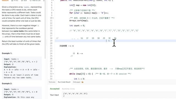Click the int i = 0; line at line 34
The image size is (176, 99).
pos(79,79)
